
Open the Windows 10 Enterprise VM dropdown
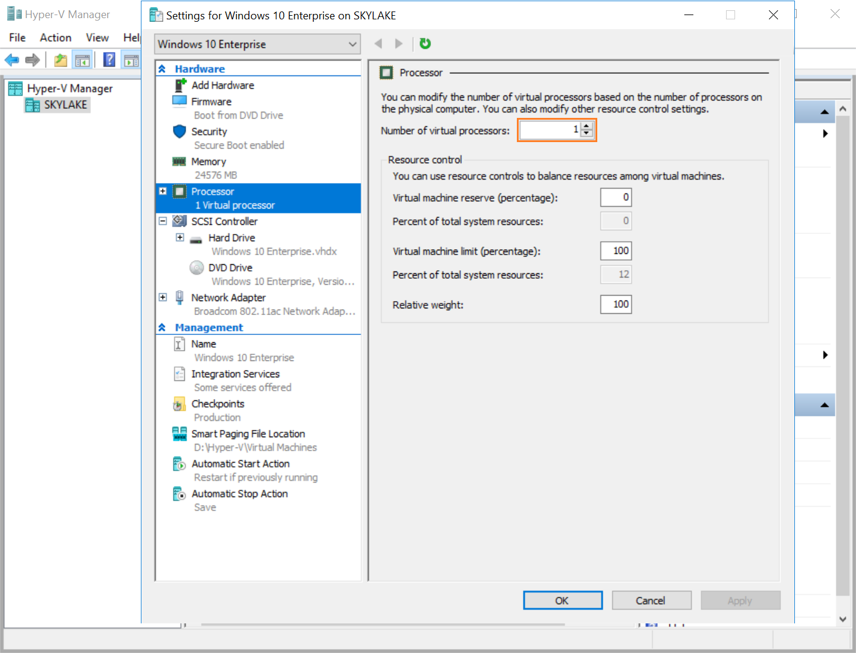point(257,44)
